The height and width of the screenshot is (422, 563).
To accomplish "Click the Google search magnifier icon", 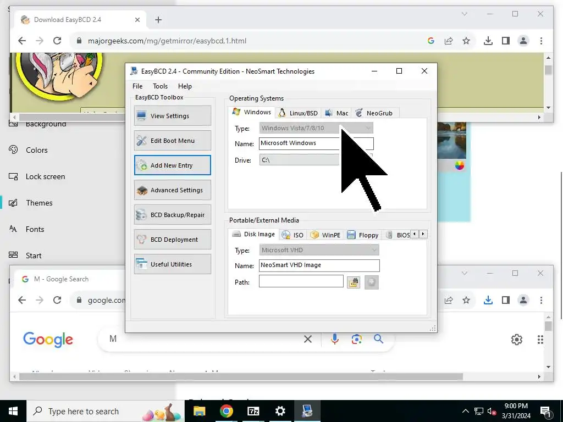I will click(x=378, y=338).
